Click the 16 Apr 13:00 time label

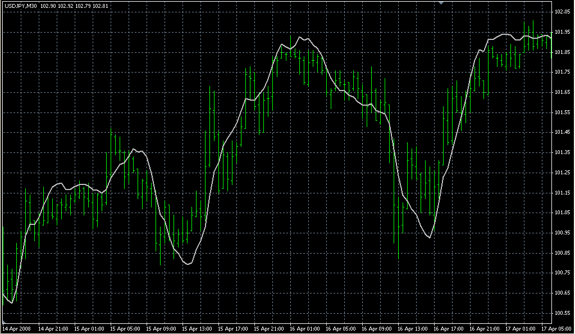(x=413, y=328)
